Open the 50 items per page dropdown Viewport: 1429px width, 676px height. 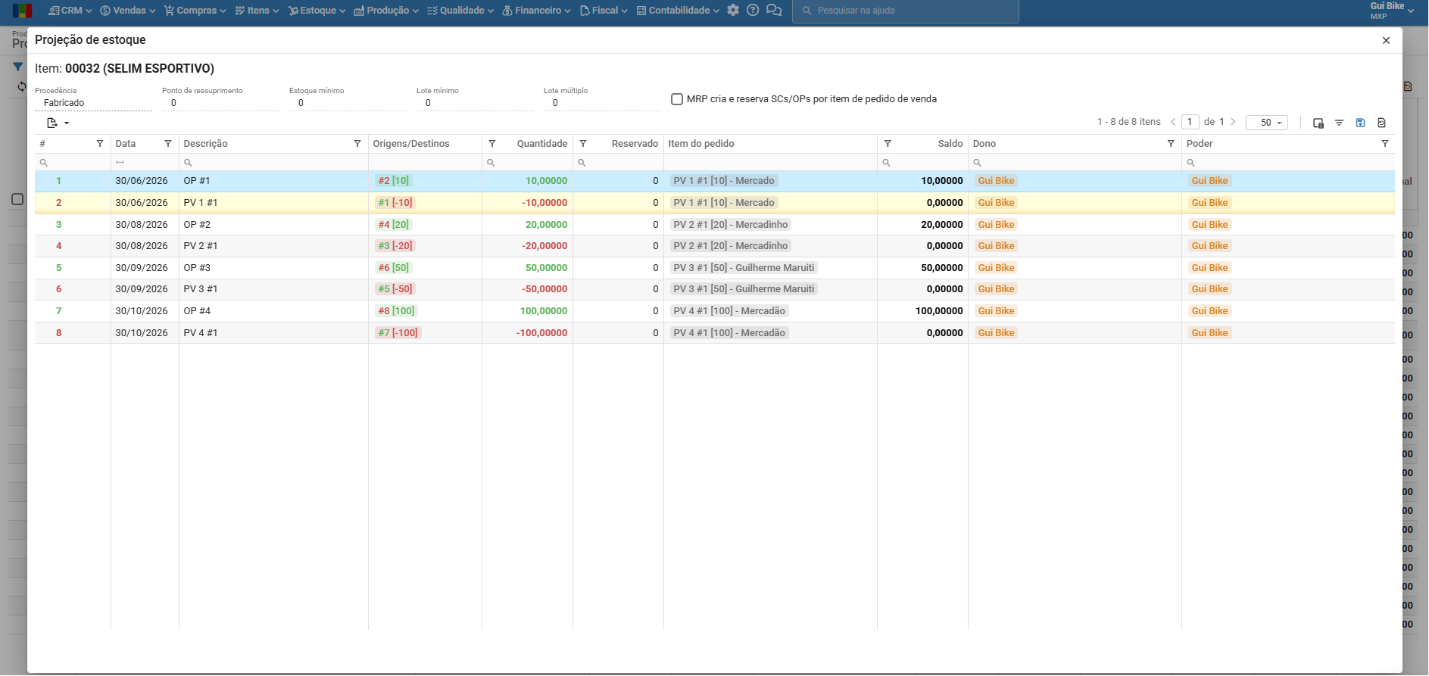point(1266,123)
